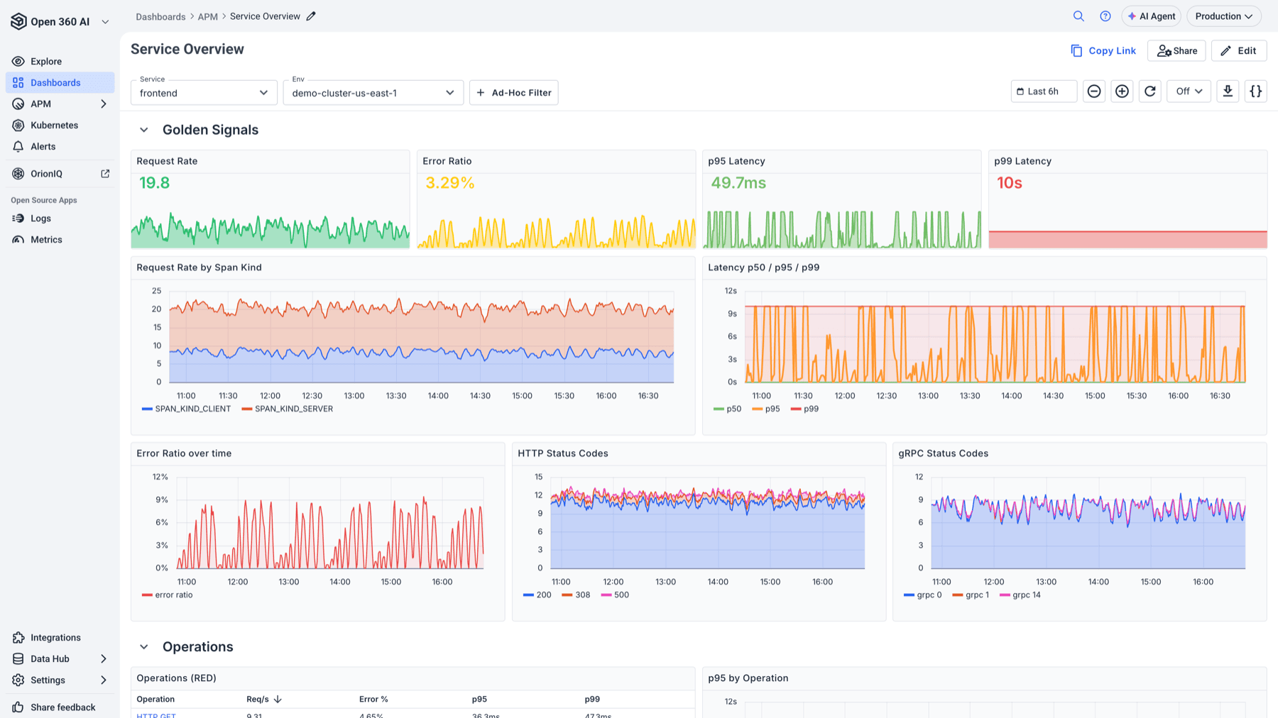This screenshot has height=718, width=1278.
Task: Expand the Data Hub submenu arrow
Action: (104, 659)
